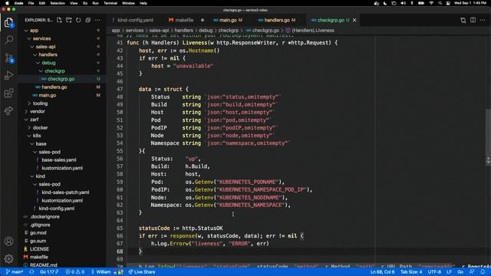
Task: Change Tab Size: 4 indentation setting
Action: click(x=411, y=272)
